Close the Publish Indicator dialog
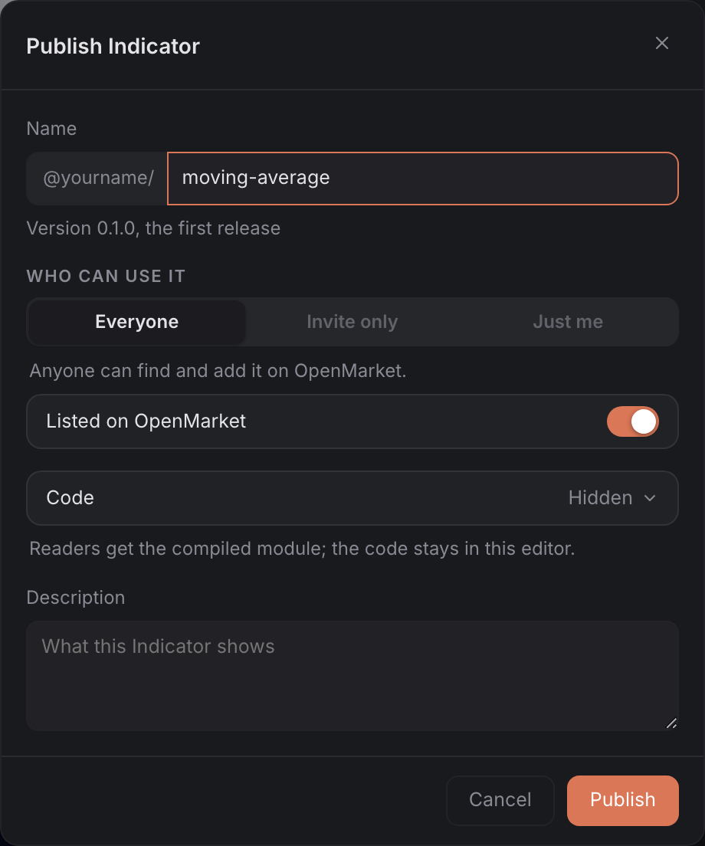Screen dimensions: 705x846 662,43
